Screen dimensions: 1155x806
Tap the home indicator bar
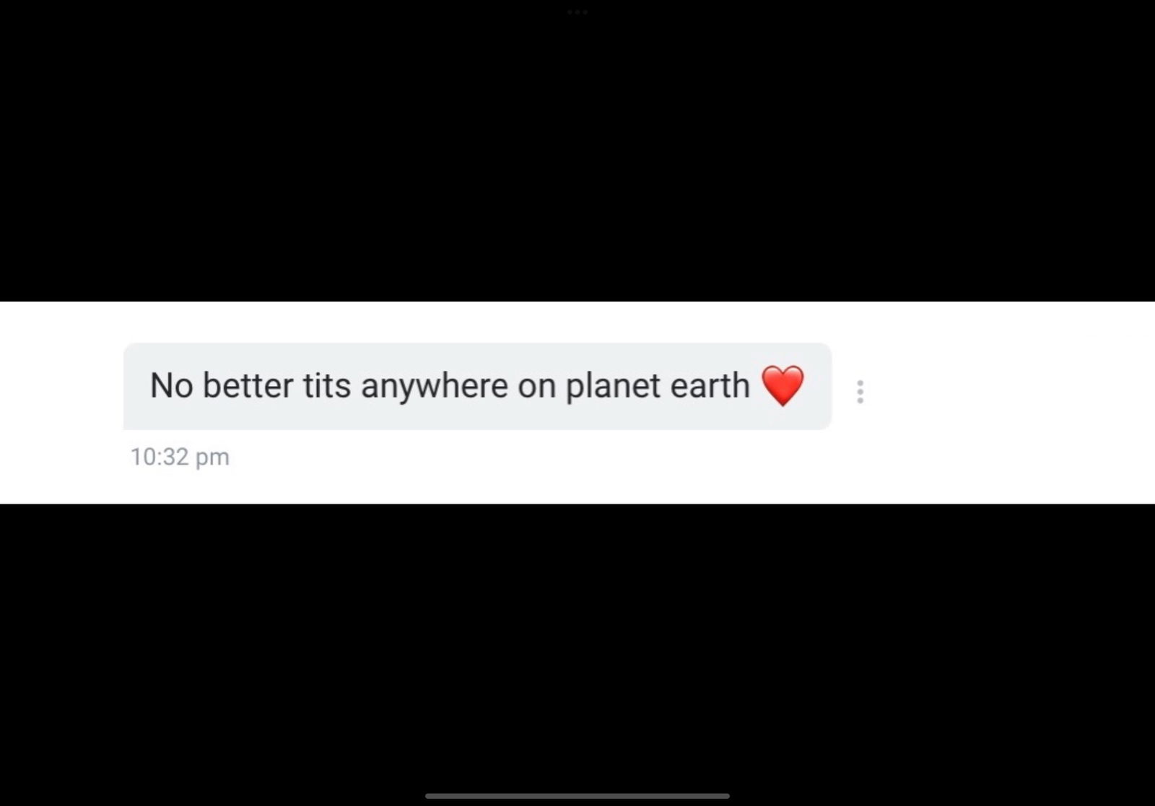(x=577, y=796)
